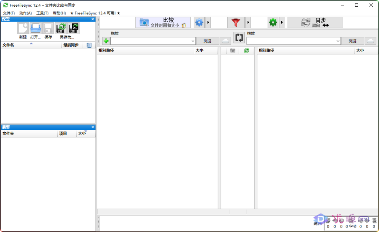This screenshot has height=232, width=379.
Task: Click left grid 大小 column header
Action: [x=206, y=50]
